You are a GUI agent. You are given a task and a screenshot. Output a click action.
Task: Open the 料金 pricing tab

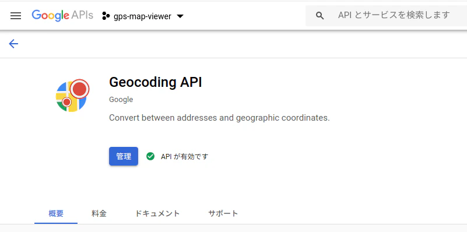[99, 213]
